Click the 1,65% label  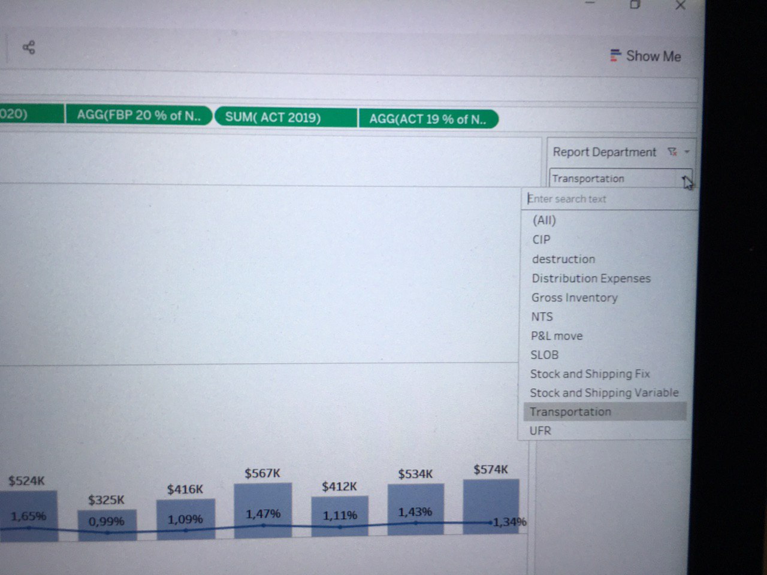coord(28,516)
